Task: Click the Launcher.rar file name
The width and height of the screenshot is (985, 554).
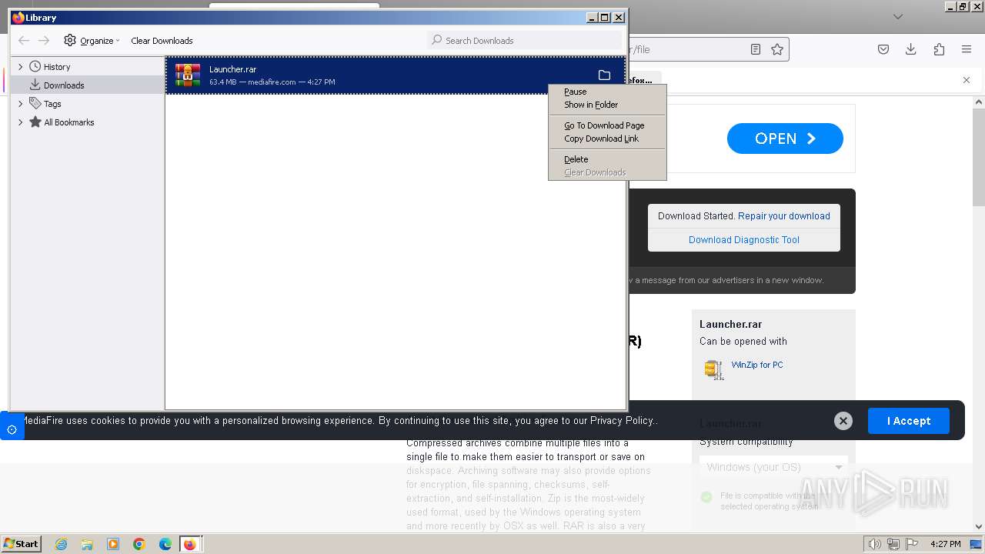Action: pos(232,69)
